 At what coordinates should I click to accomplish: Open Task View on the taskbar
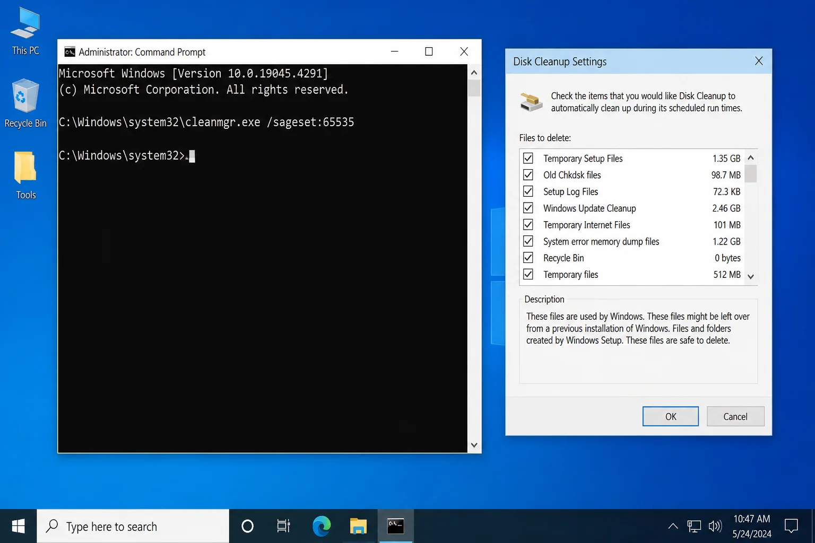tap(283, 526)
